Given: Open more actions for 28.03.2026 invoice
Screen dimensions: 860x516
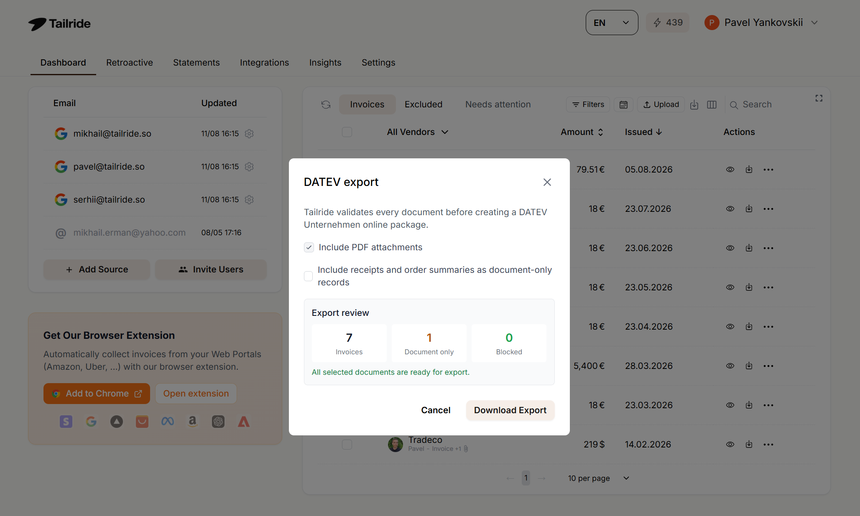Looking at the screenshot, I should [768, 366].
